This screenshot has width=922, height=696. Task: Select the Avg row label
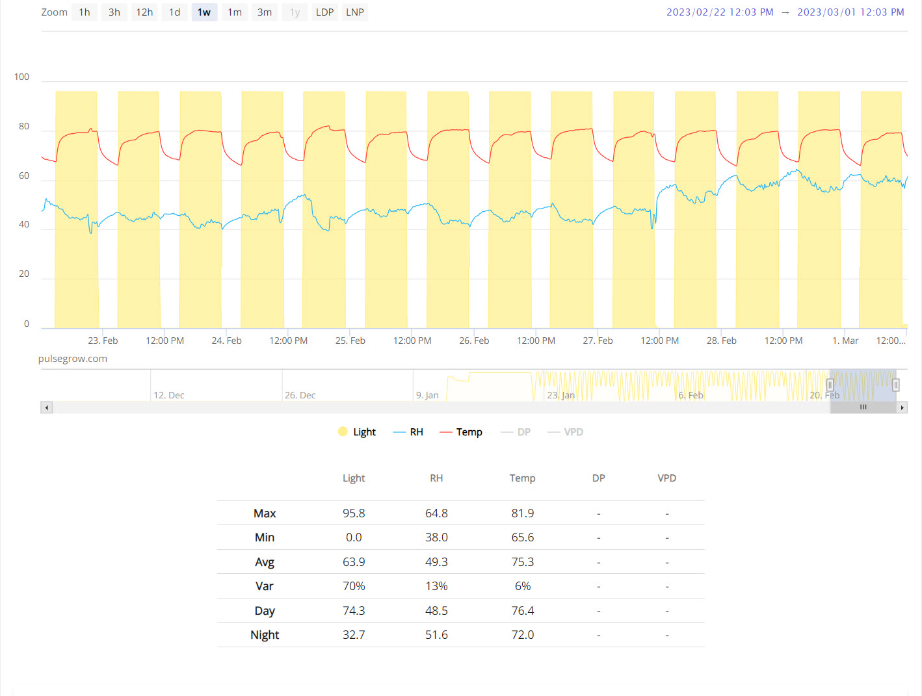(265, 562)
